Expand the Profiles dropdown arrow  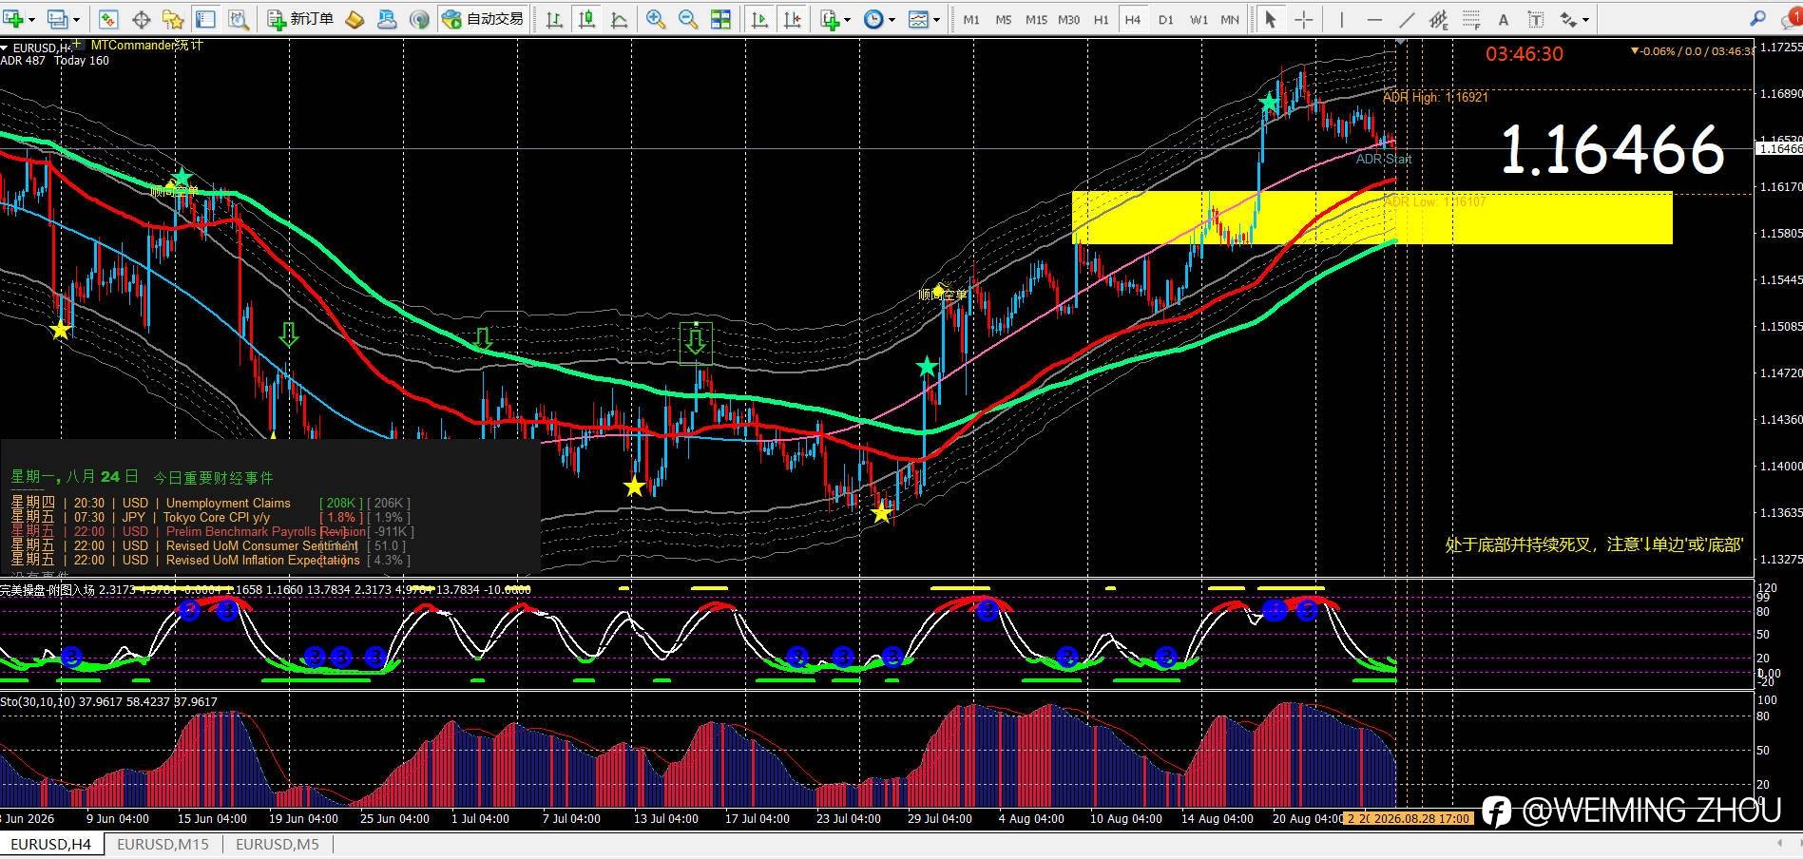(x=76, y=20)
